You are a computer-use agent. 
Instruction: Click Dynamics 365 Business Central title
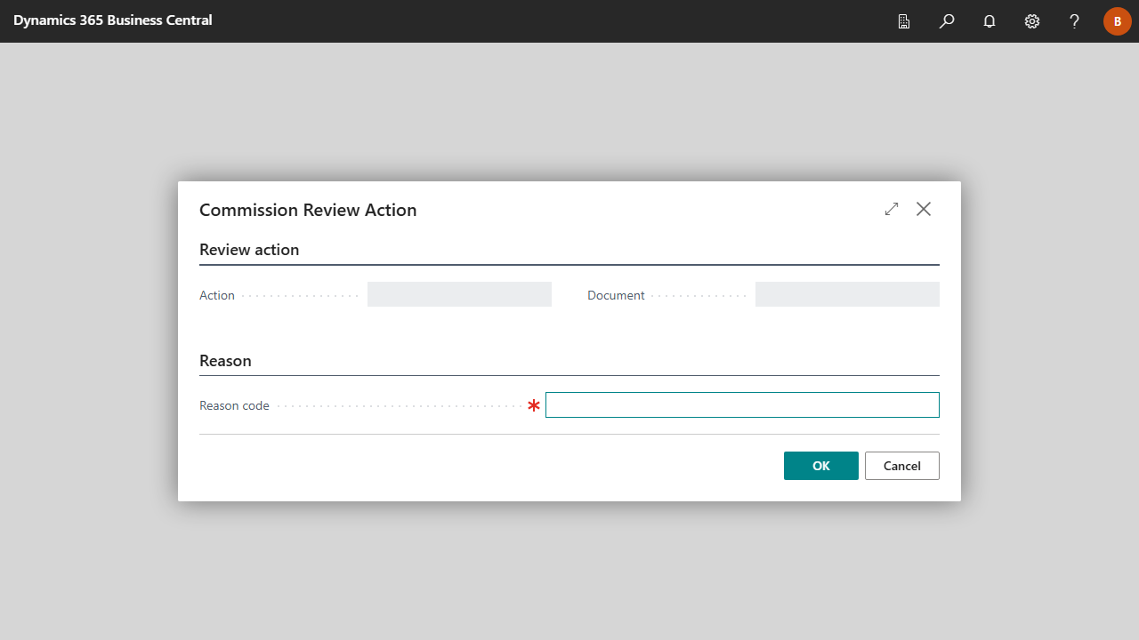click(113, 20)
